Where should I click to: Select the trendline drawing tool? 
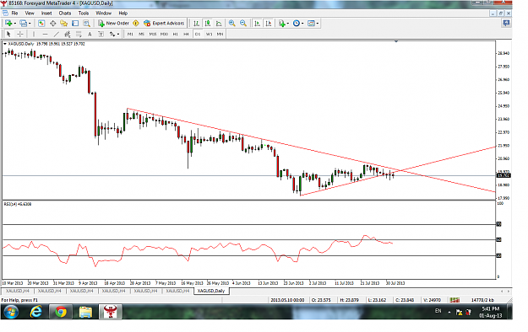(x=57, y=34)
